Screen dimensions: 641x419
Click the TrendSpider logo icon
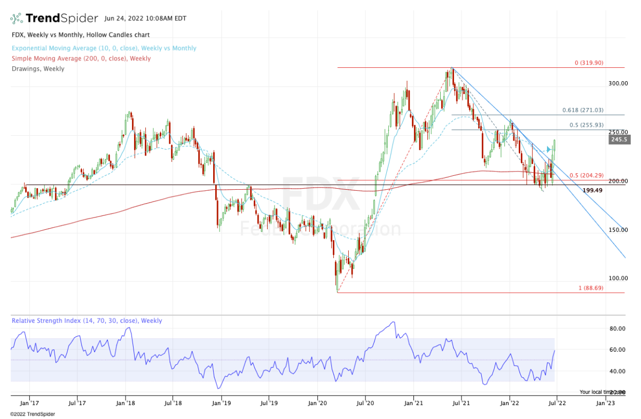coord(16,18)
